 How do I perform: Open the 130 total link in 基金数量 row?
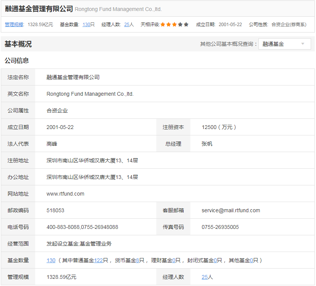pyautogui.click(x=51, y=260)
